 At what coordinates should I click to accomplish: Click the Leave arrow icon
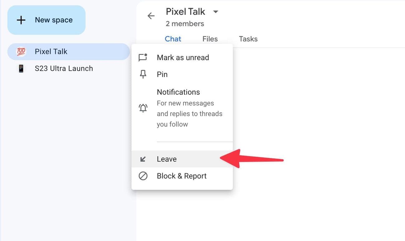coord(143,159)
